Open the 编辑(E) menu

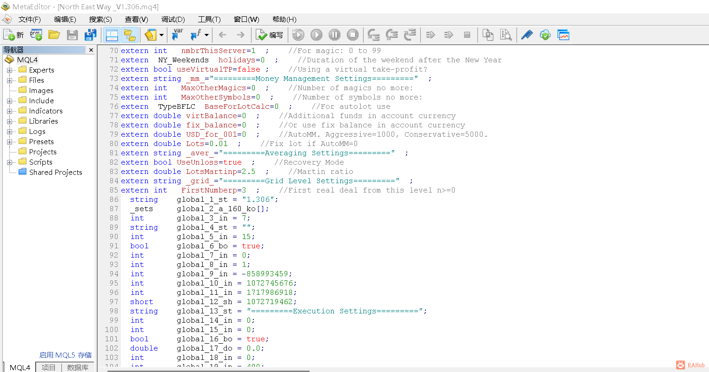65,19
